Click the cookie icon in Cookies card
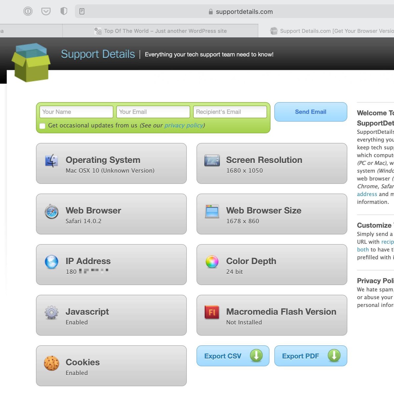Viewport: 394px width, 394px height. 52,363
